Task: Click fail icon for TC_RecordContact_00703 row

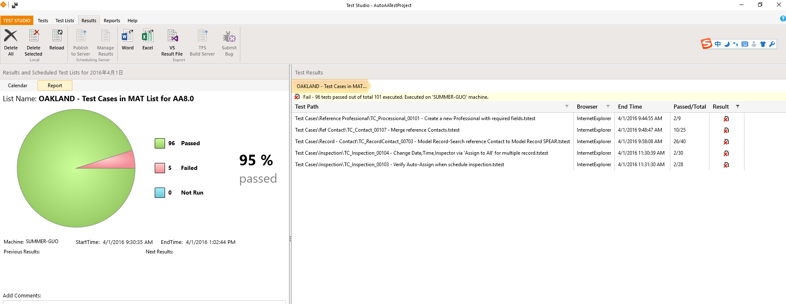Action: (726, 142)
